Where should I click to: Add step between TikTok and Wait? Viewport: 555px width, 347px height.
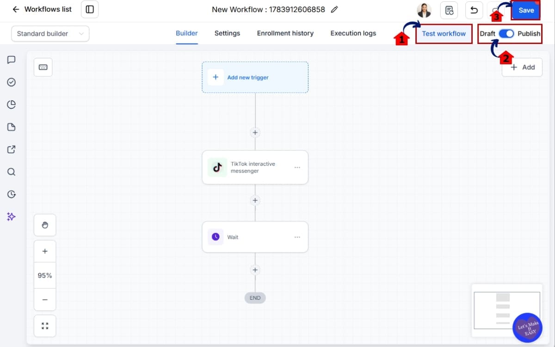click(x=255, y=200)
